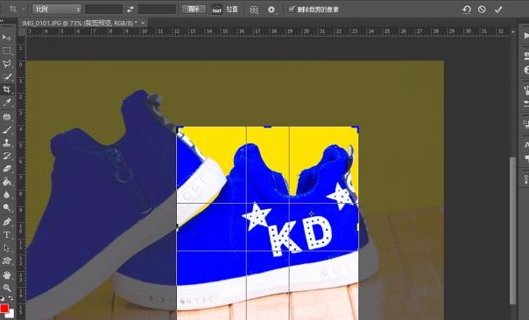The image size is (529, 320).
Task: Select the Eraser tool
Action: pos(6,169)
